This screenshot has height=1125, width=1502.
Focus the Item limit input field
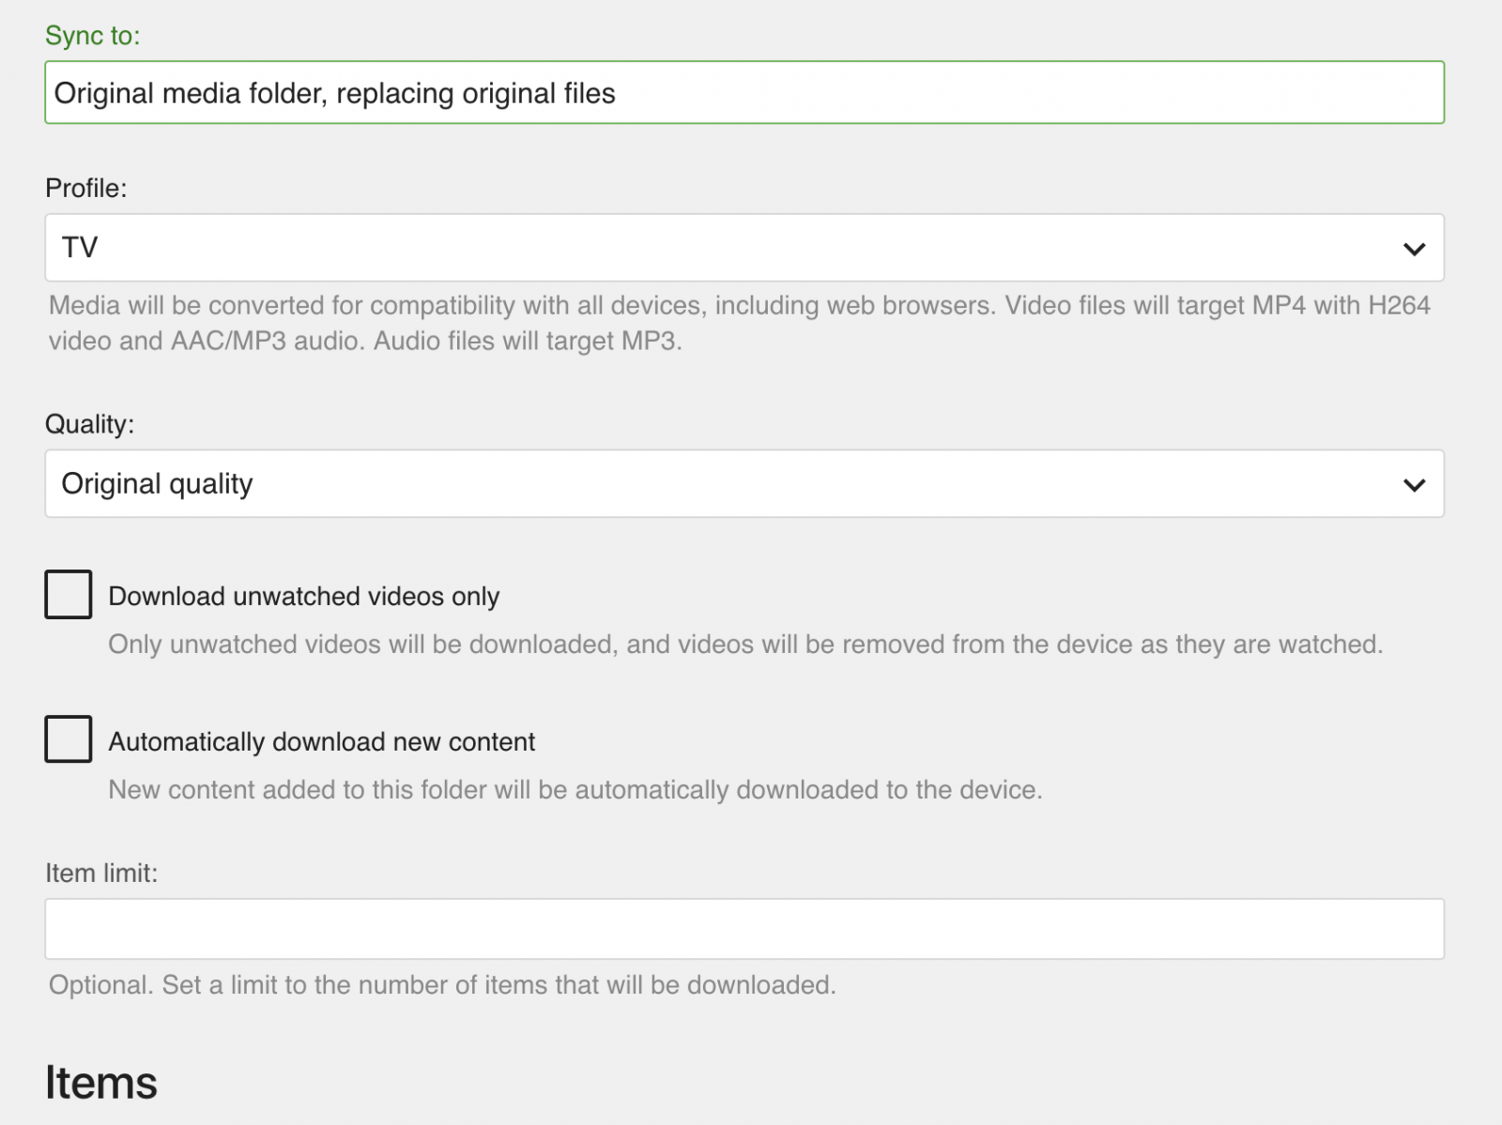point(743,929)
